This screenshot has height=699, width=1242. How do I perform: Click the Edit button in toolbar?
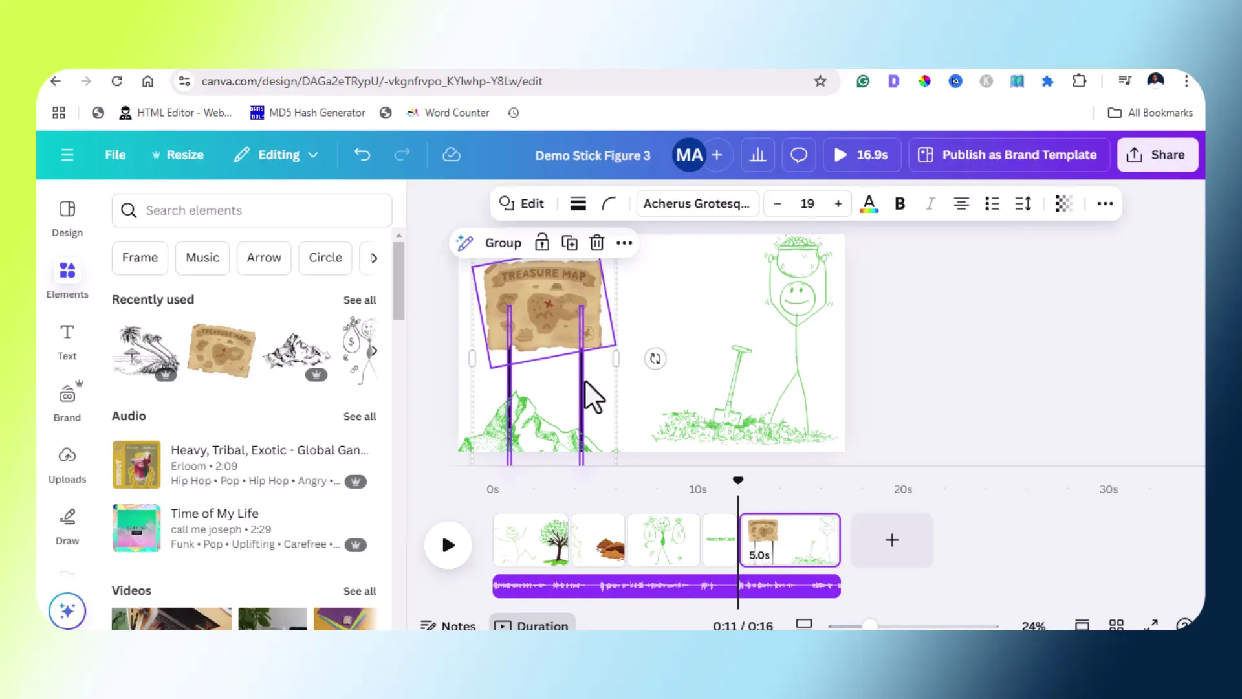coord(521,204)
